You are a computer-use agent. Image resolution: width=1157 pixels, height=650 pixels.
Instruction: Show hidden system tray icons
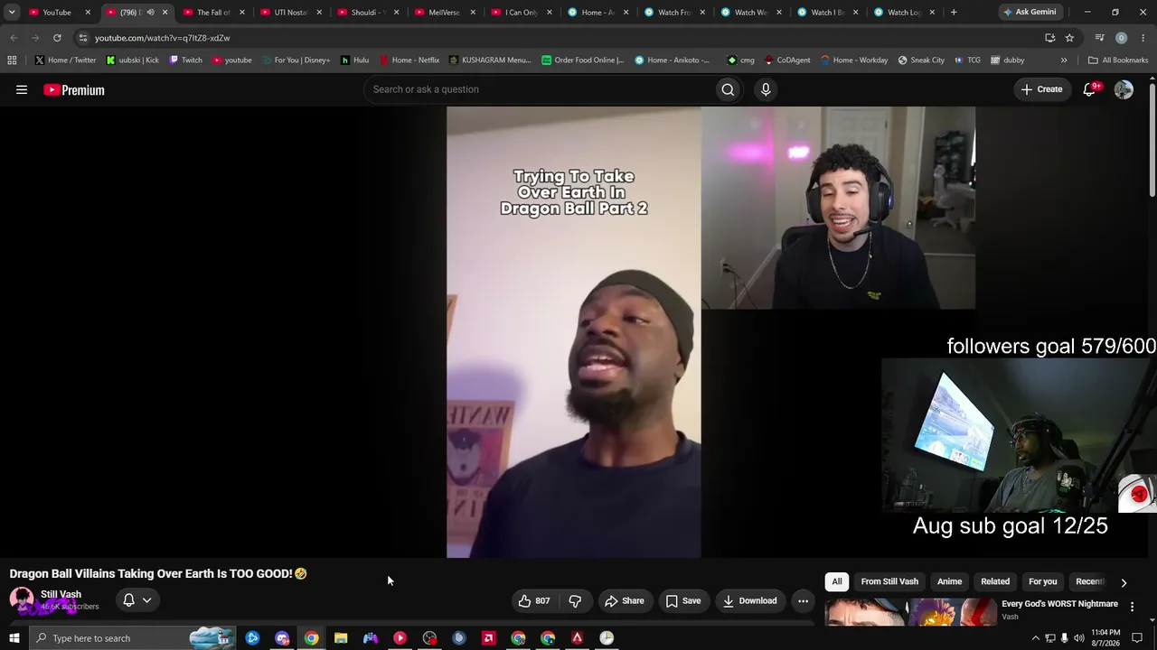(1035, 638)
